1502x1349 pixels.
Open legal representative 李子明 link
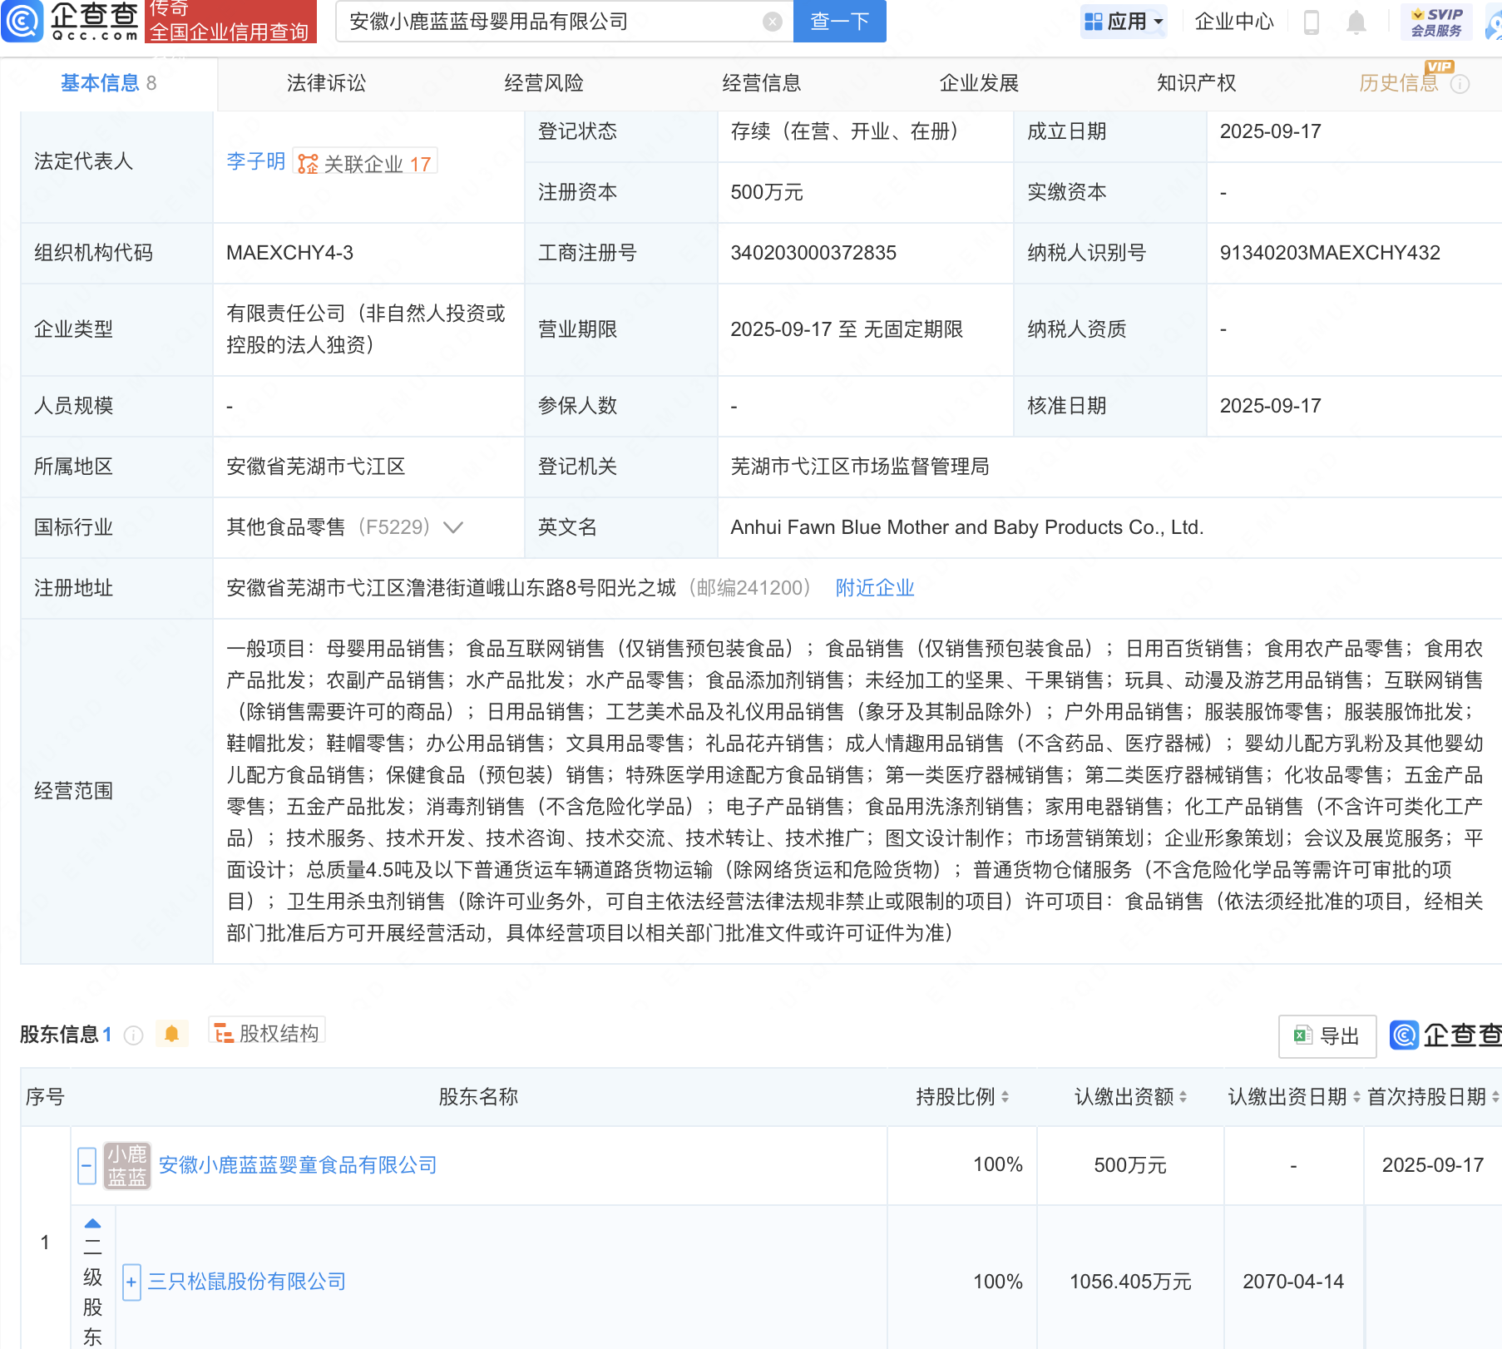coord(255,161)
